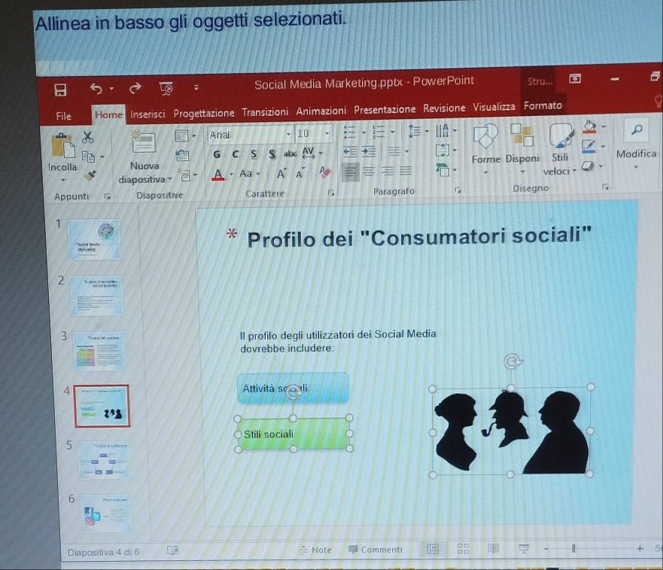Viewport: 663px width, 570px height.
Task: Toggle bold (G) formatting
Action: pyautogui.click(x=217, y=154)
